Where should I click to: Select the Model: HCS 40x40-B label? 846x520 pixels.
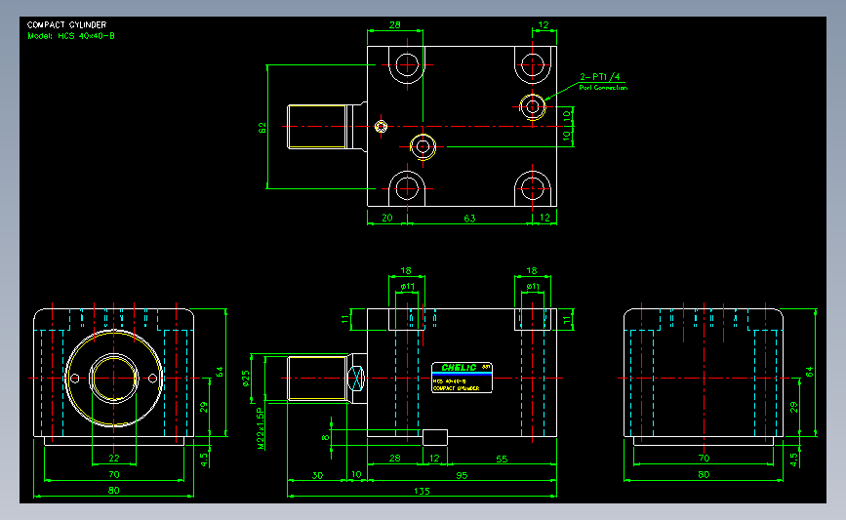coord(71,36)
